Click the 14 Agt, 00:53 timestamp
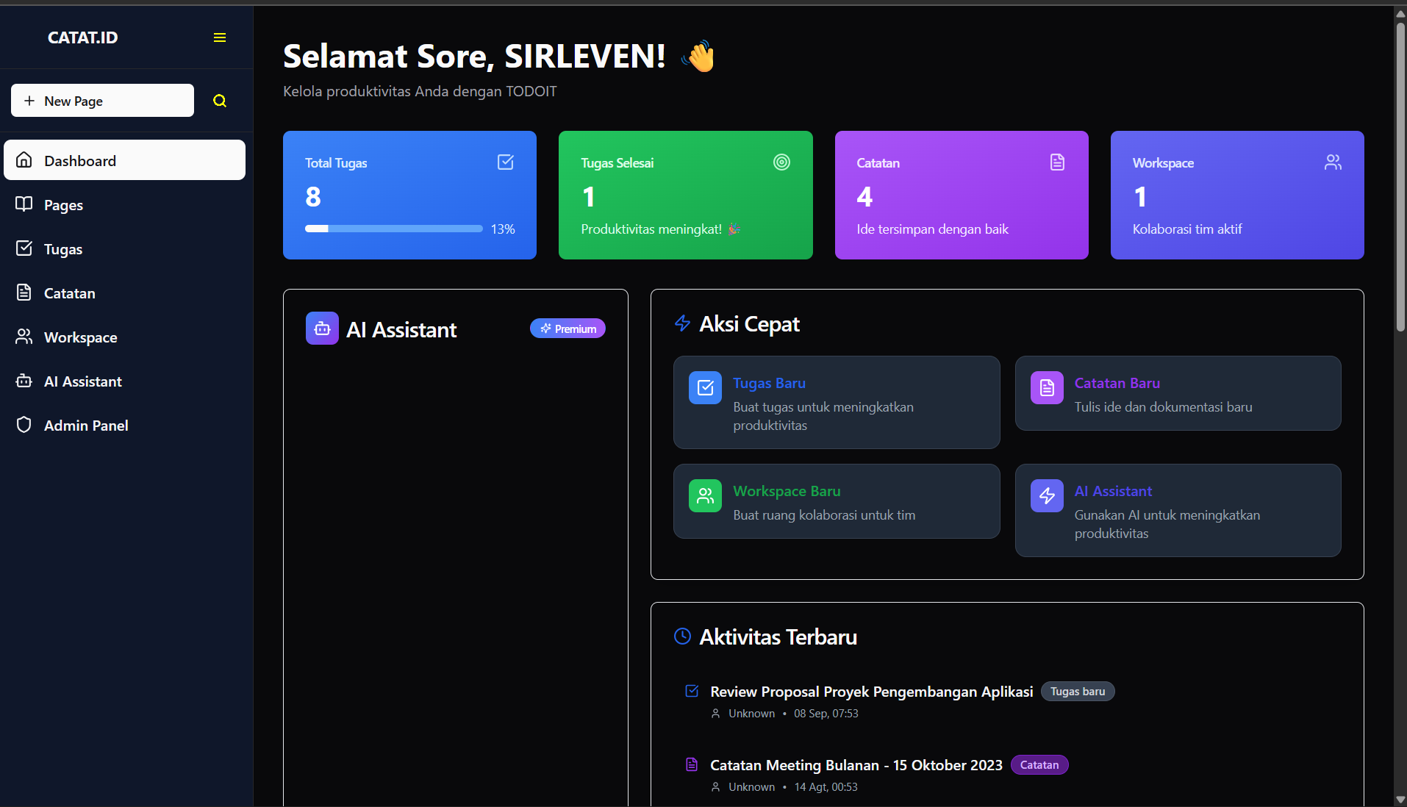The width and height of the screenshot is (1407, 807). (x=826, y=787)
